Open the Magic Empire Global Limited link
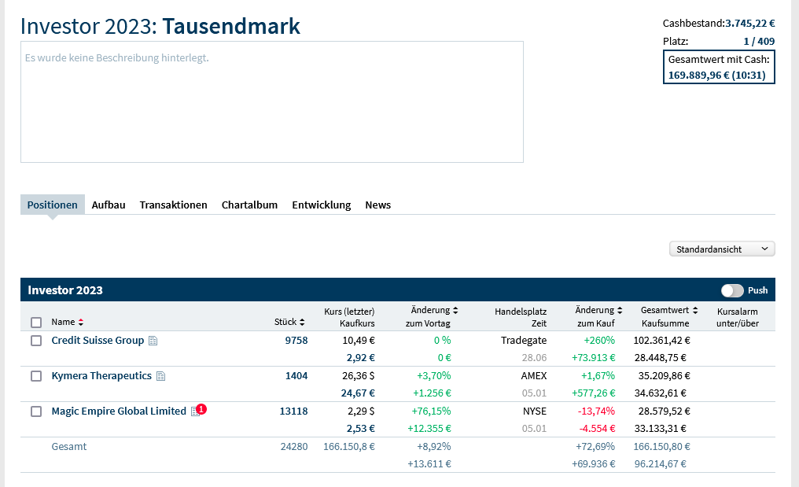The height and width of the screenshot is (487, 799). point(119,411)
